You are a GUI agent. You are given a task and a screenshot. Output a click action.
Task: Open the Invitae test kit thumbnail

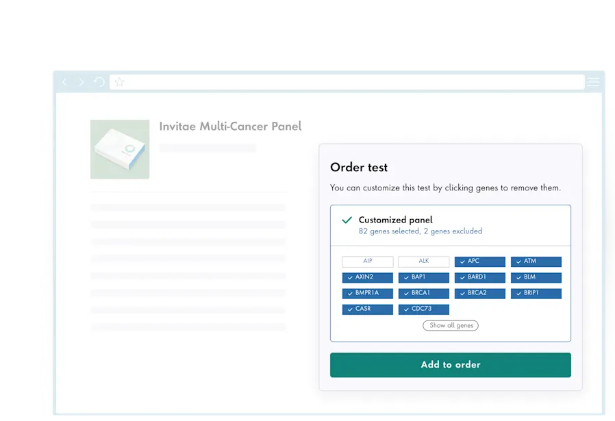click(120, 149)
